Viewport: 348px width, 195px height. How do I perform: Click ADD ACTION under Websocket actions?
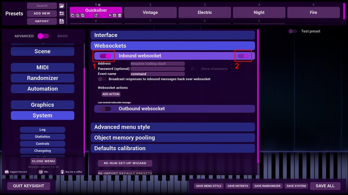pyautogui.click(x=111, y=94)
